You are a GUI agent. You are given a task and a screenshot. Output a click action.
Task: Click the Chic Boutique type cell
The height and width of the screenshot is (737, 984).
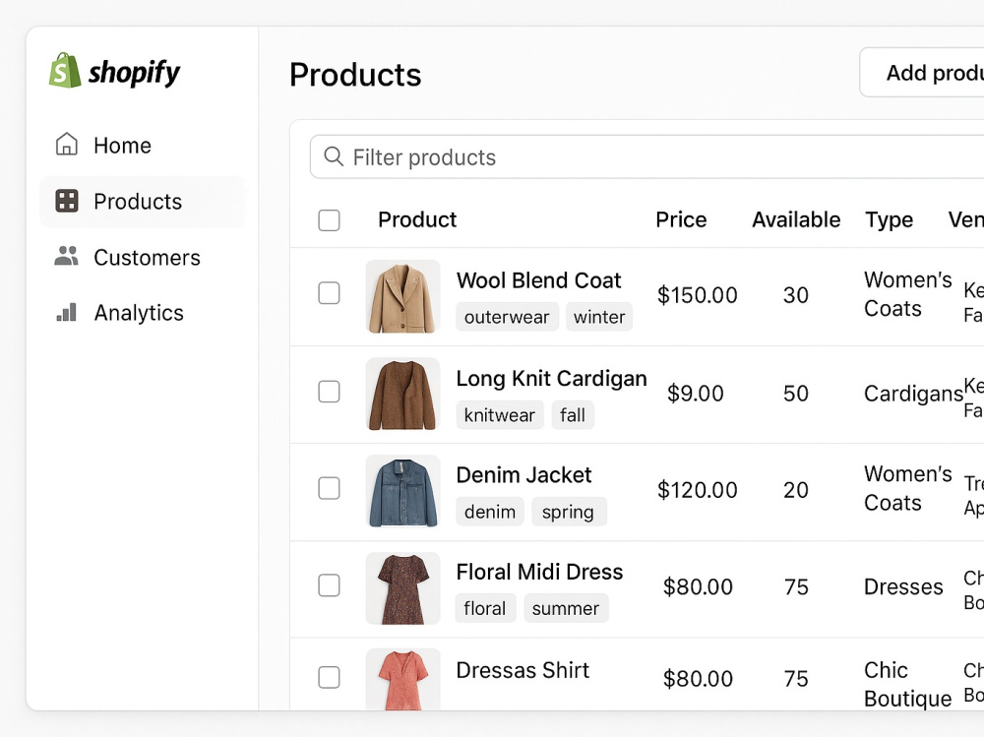coord(907,684)
